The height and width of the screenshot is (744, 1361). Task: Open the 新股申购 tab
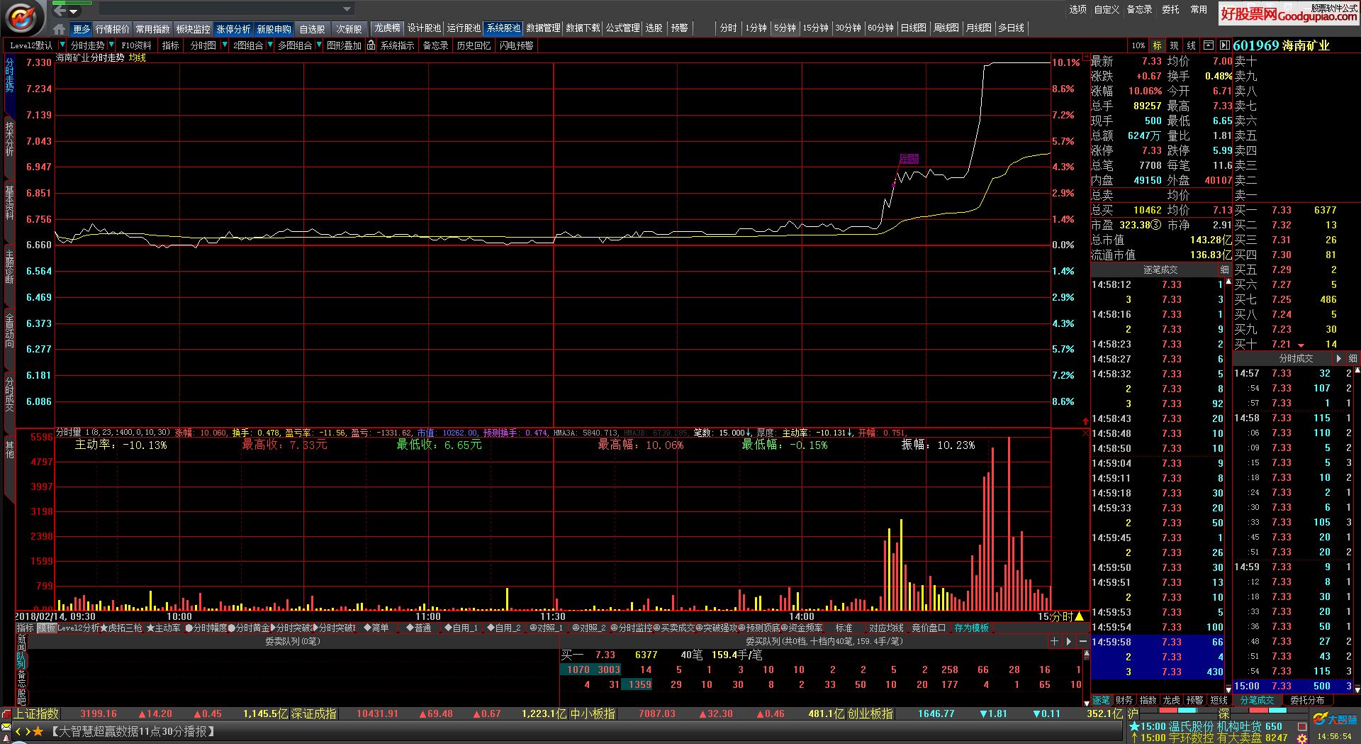coord(274,29)
